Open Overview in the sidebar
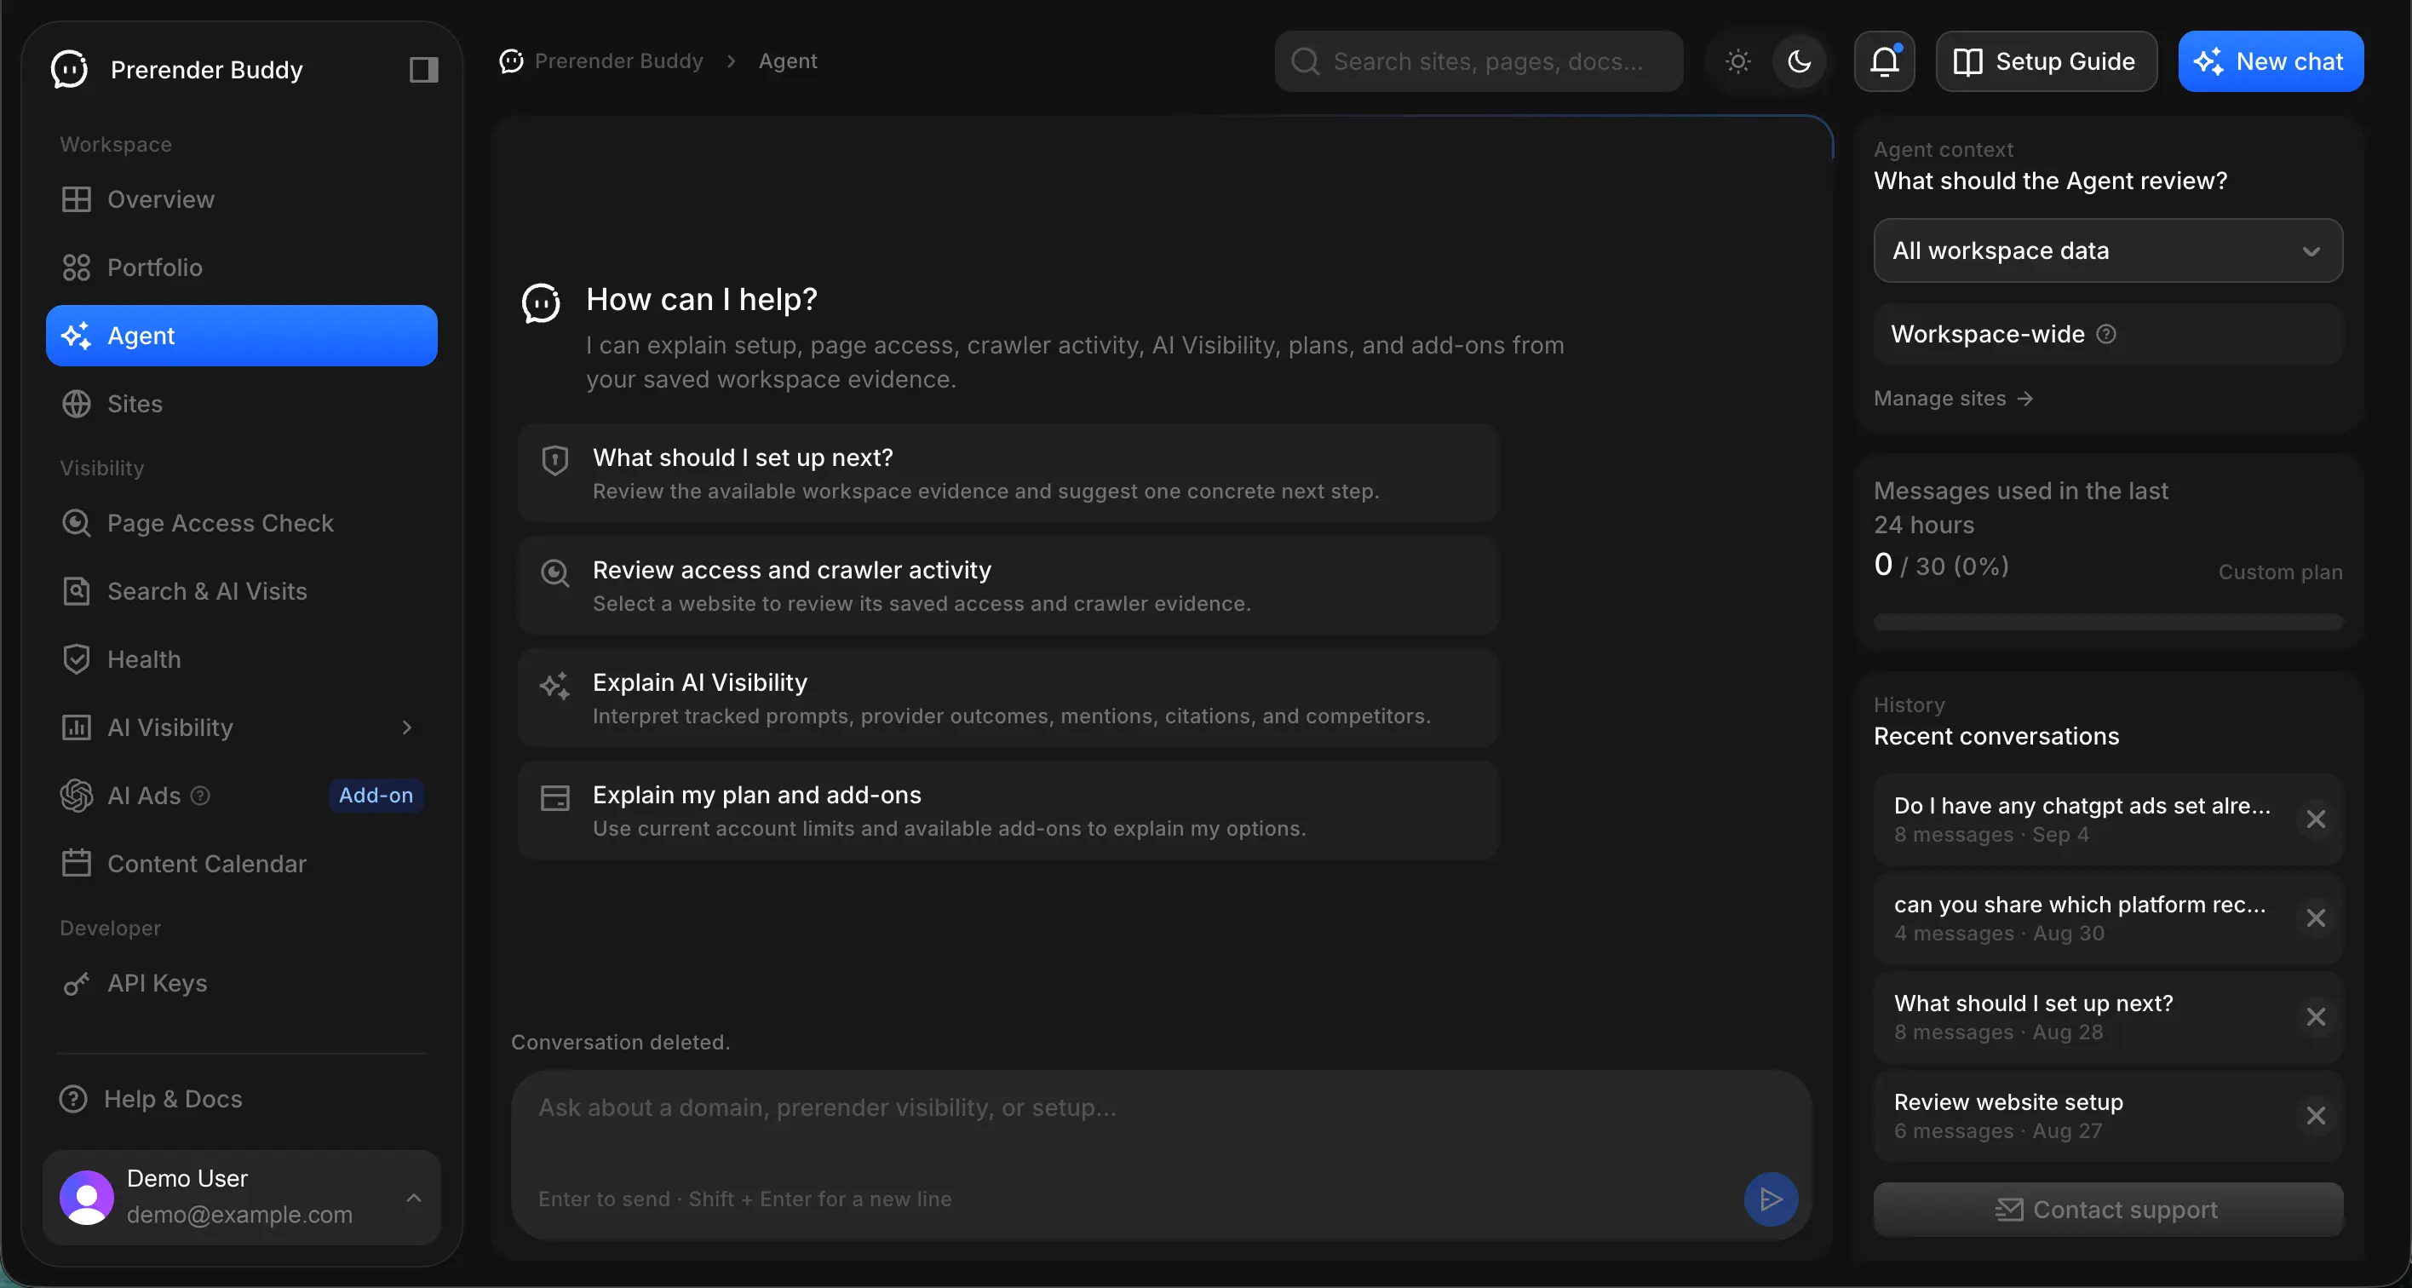This screenshot has width=2412, height=1288. coord(242,199)
